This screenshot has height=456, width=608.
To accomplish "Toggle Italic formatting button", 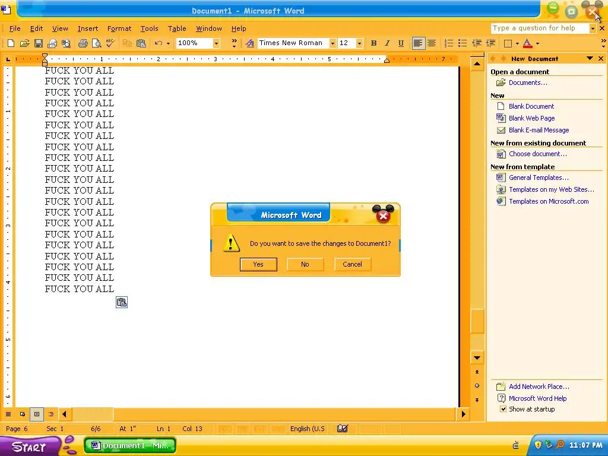I will coord(387,43).
